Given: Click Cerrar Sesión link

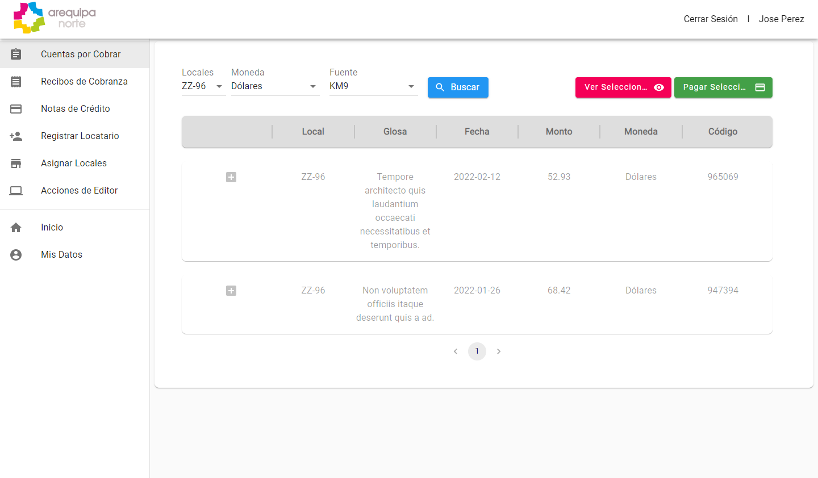Looking at the screenshot, I should click(x=711, y=19).
